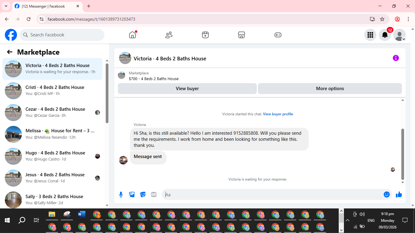The image size is (415, 233).
Task: Open Jesus 4 Beds 2 Baths House chat
Action: pyautogui.click(x=53, y=178)
